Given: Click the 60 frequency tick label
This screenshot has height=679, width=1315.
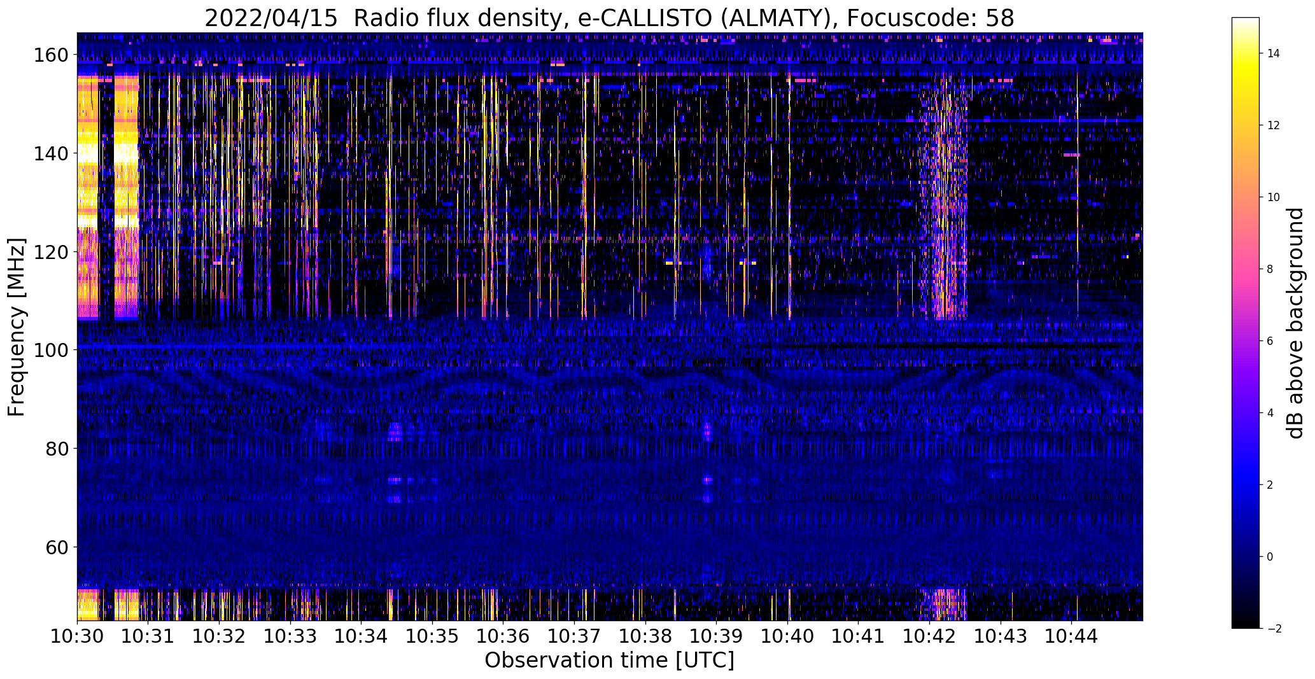Looking at the screenshot, I should (x=57, y=547).
